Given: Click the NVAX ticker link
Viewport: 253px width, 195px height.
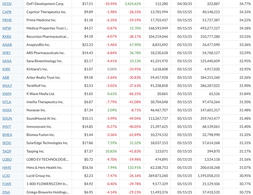Looking at the screenshot, I should [7, 110].
